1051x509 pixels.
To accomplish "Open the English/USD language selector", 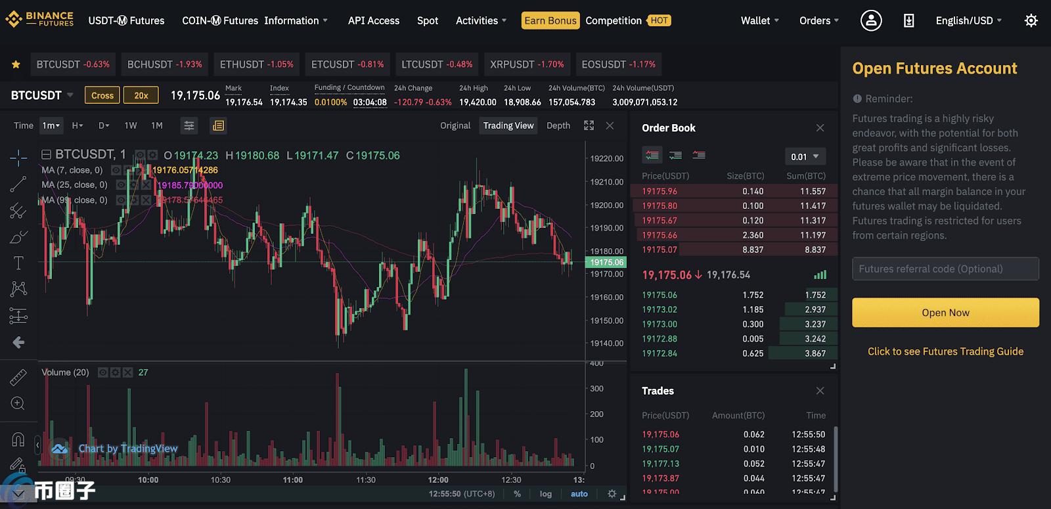I will [x=969, y=20].
